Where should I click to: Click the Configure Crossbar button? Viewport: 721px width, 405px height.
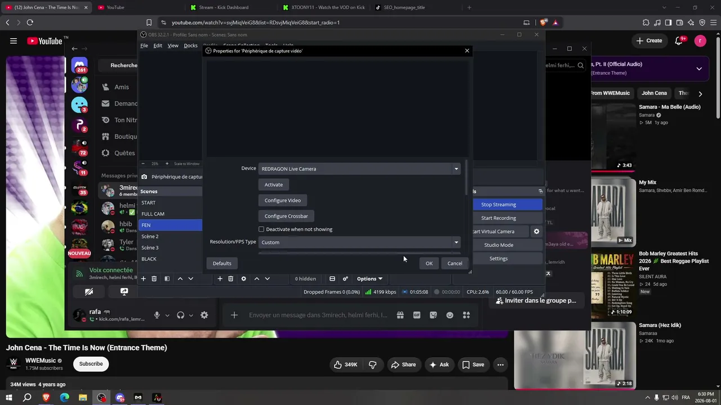286,216
